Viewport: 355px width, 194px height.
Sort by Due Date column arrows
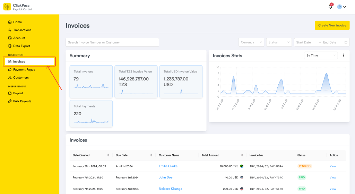coord(151,155)
